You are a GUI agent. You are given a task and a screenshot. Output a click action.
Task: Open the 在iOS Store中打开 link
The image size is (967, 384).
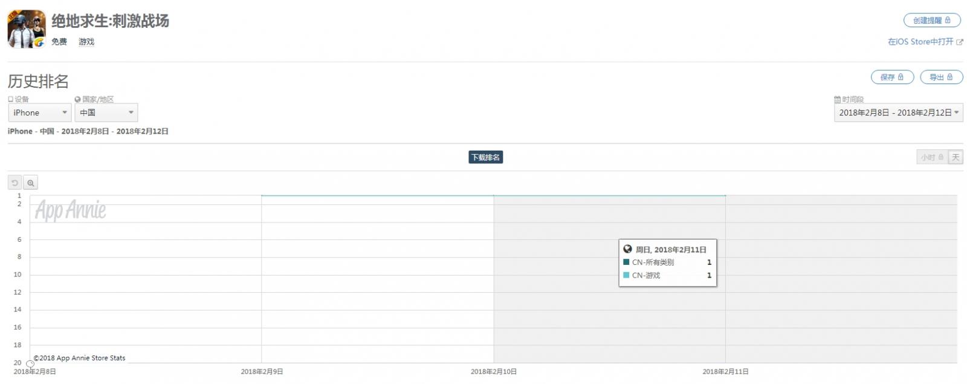tap(920, 42)
